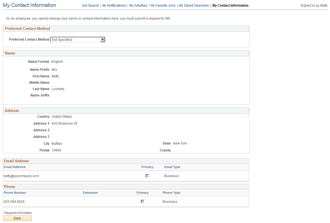
Task: Click the Email Type column header
Action: pos(172,167)
